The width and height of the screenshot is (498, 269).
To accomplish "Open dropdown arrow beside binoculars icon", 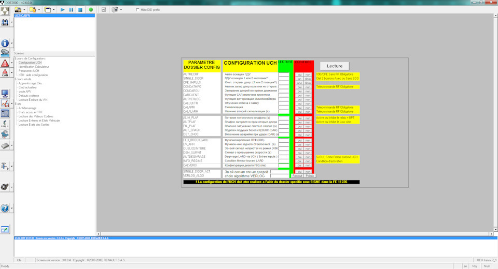I will pos(12,22).
